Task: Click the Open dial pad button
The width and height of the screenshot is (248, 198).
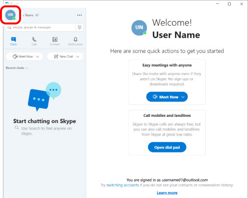Action: (x=167, y=147)
